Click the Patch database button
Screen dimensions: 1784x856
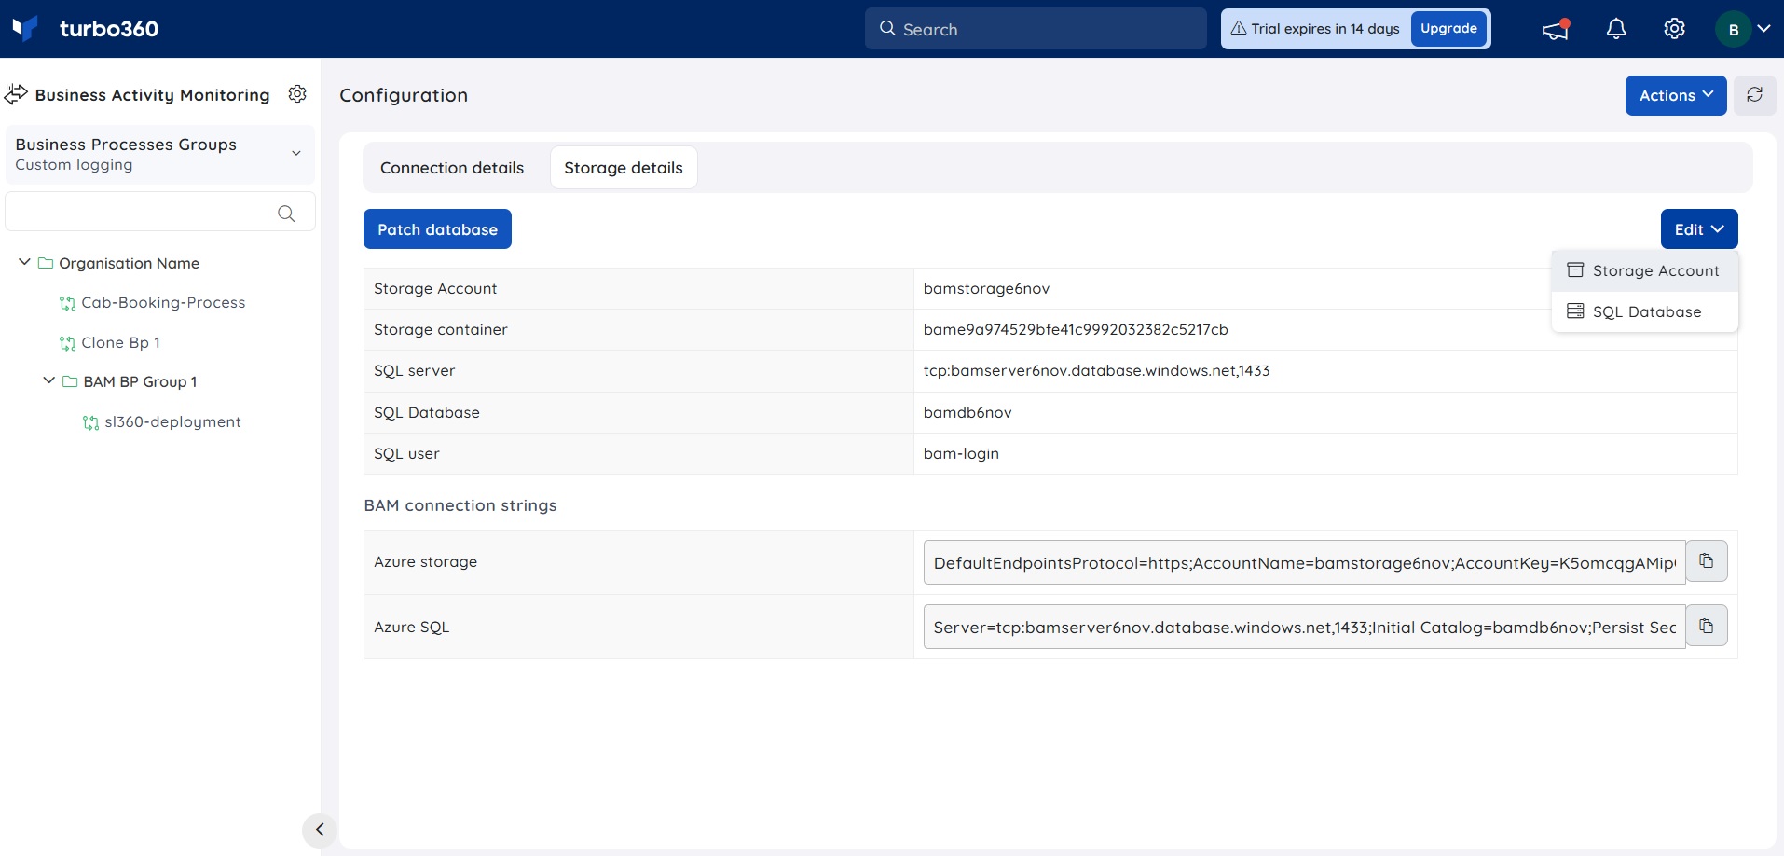tap(437, 229)
